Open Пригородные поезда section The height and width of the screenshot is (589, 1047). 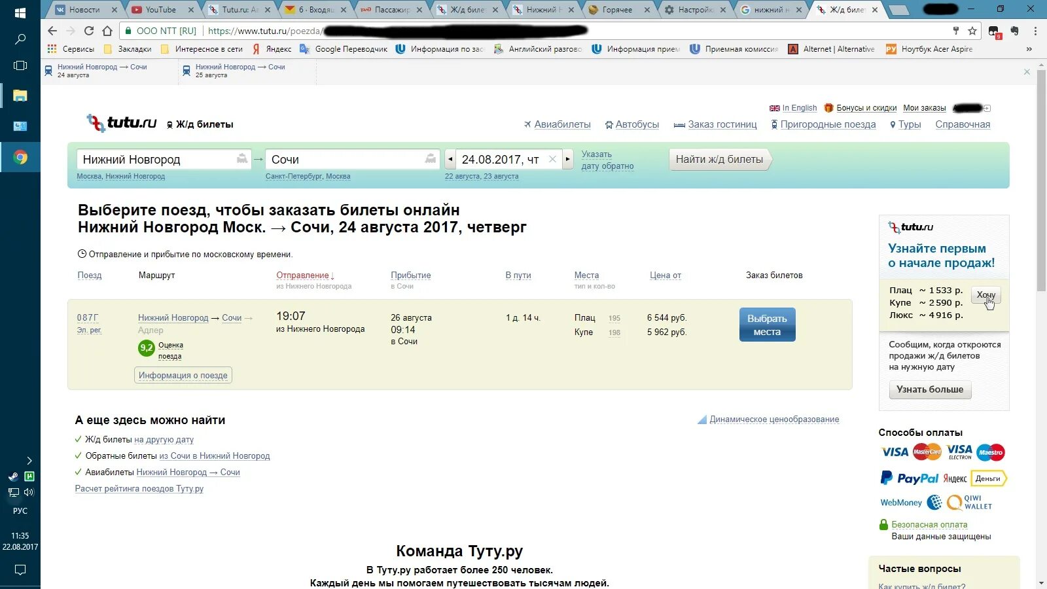[x=828, y=124]
